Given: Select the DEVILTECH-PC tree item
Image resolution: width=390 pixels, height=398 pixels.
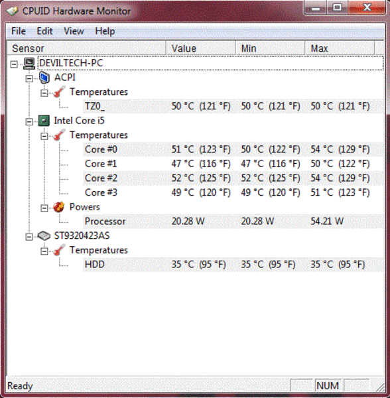Looking at the screenshot, I should pos(211,63).
